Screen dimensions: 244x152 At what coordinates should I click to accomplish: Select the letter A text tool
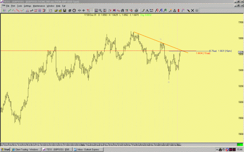coord(147,10)
